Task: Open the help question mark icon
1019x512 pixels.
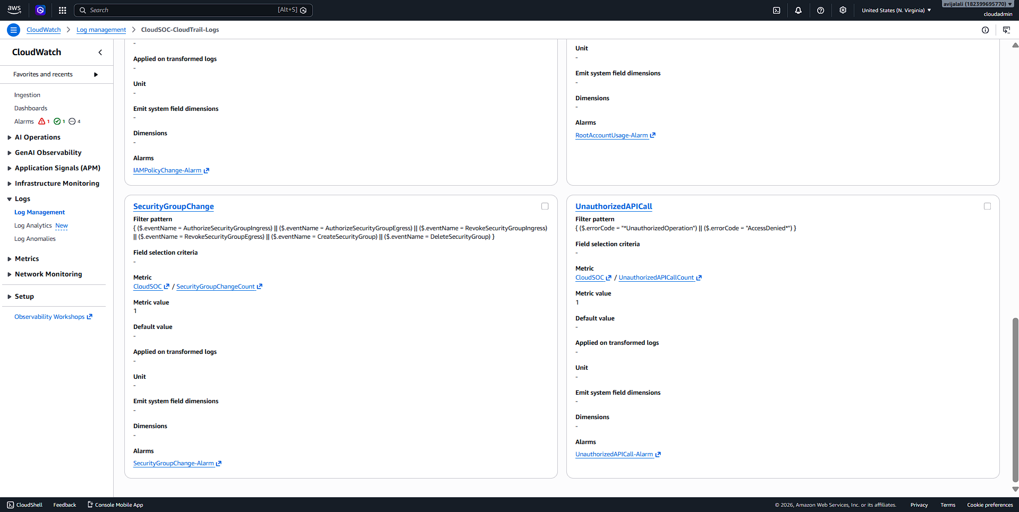Action: tap(820, 10)
